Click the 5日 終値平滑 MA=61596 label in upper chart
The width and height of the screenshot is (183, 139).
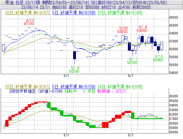coord(74,13)
